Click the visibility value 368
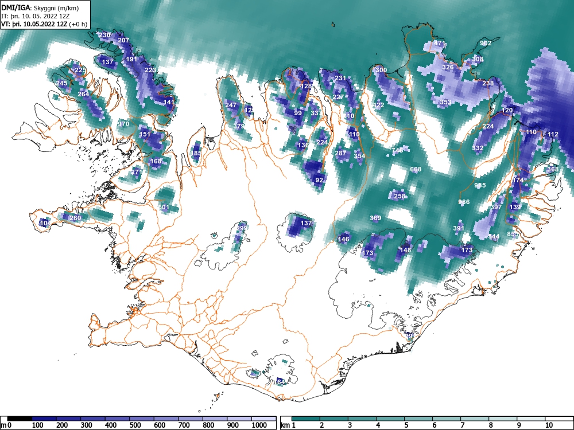The image size is (574, 430). click(x=553, y=169)
